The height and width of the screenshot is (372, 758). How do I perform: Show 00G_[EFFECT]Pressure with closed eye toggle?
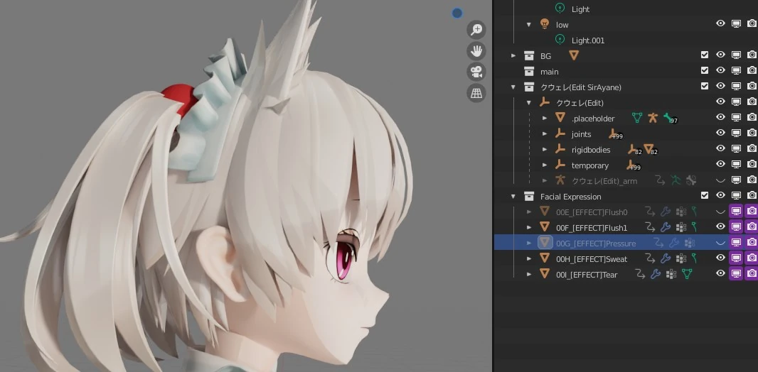tap(720, 243)
